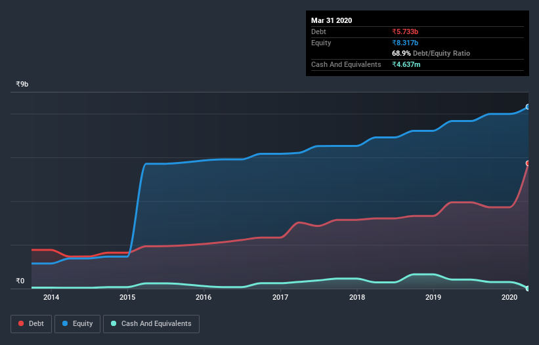This screenshot has width=539, height=345.
Task: Click the 2014 x-axis label
Action: coord(51,297)
